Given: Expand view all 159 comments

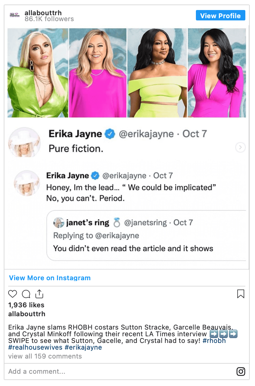Looking at the screenshot, I should coord(45,356).
